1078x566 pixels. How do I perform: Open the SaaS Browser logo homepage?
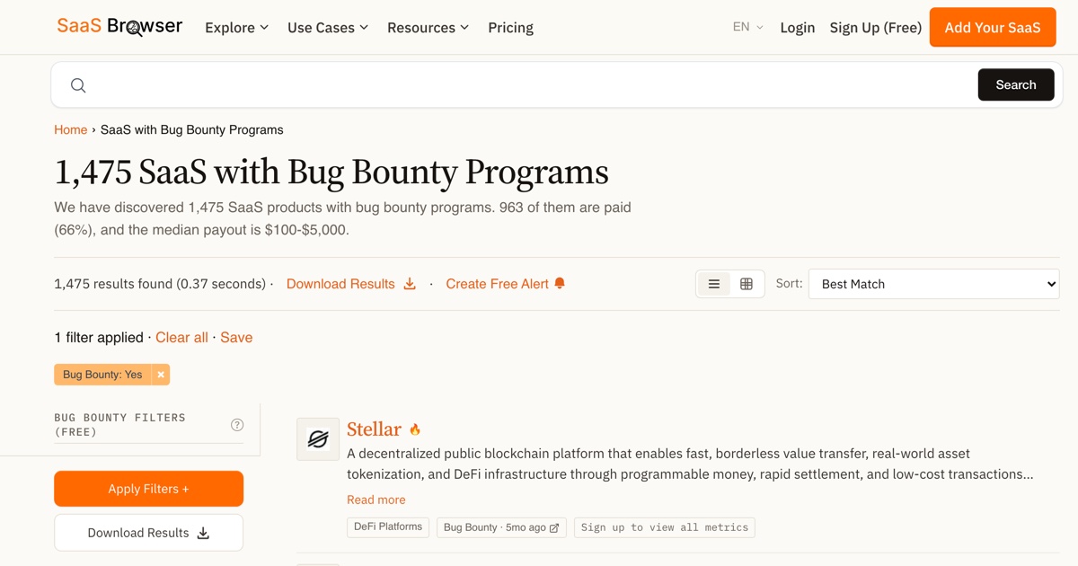click(x=119, y=27)
